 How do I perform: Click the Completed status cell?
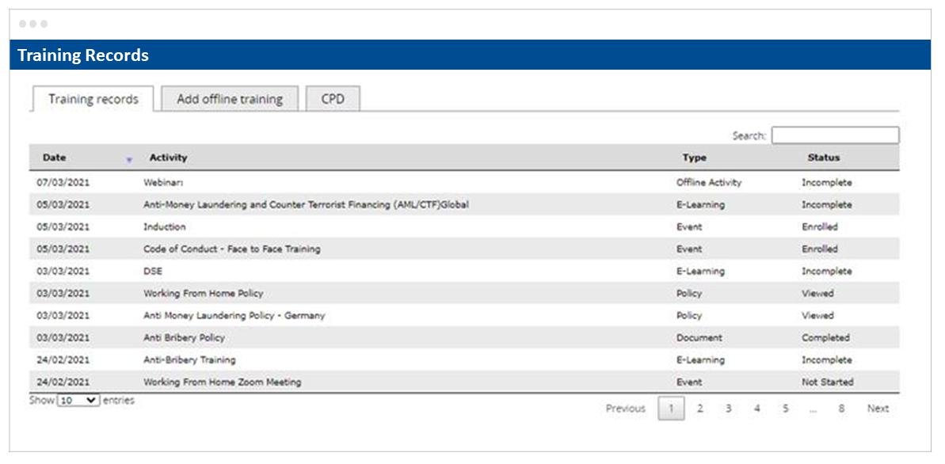coord(825,338)
